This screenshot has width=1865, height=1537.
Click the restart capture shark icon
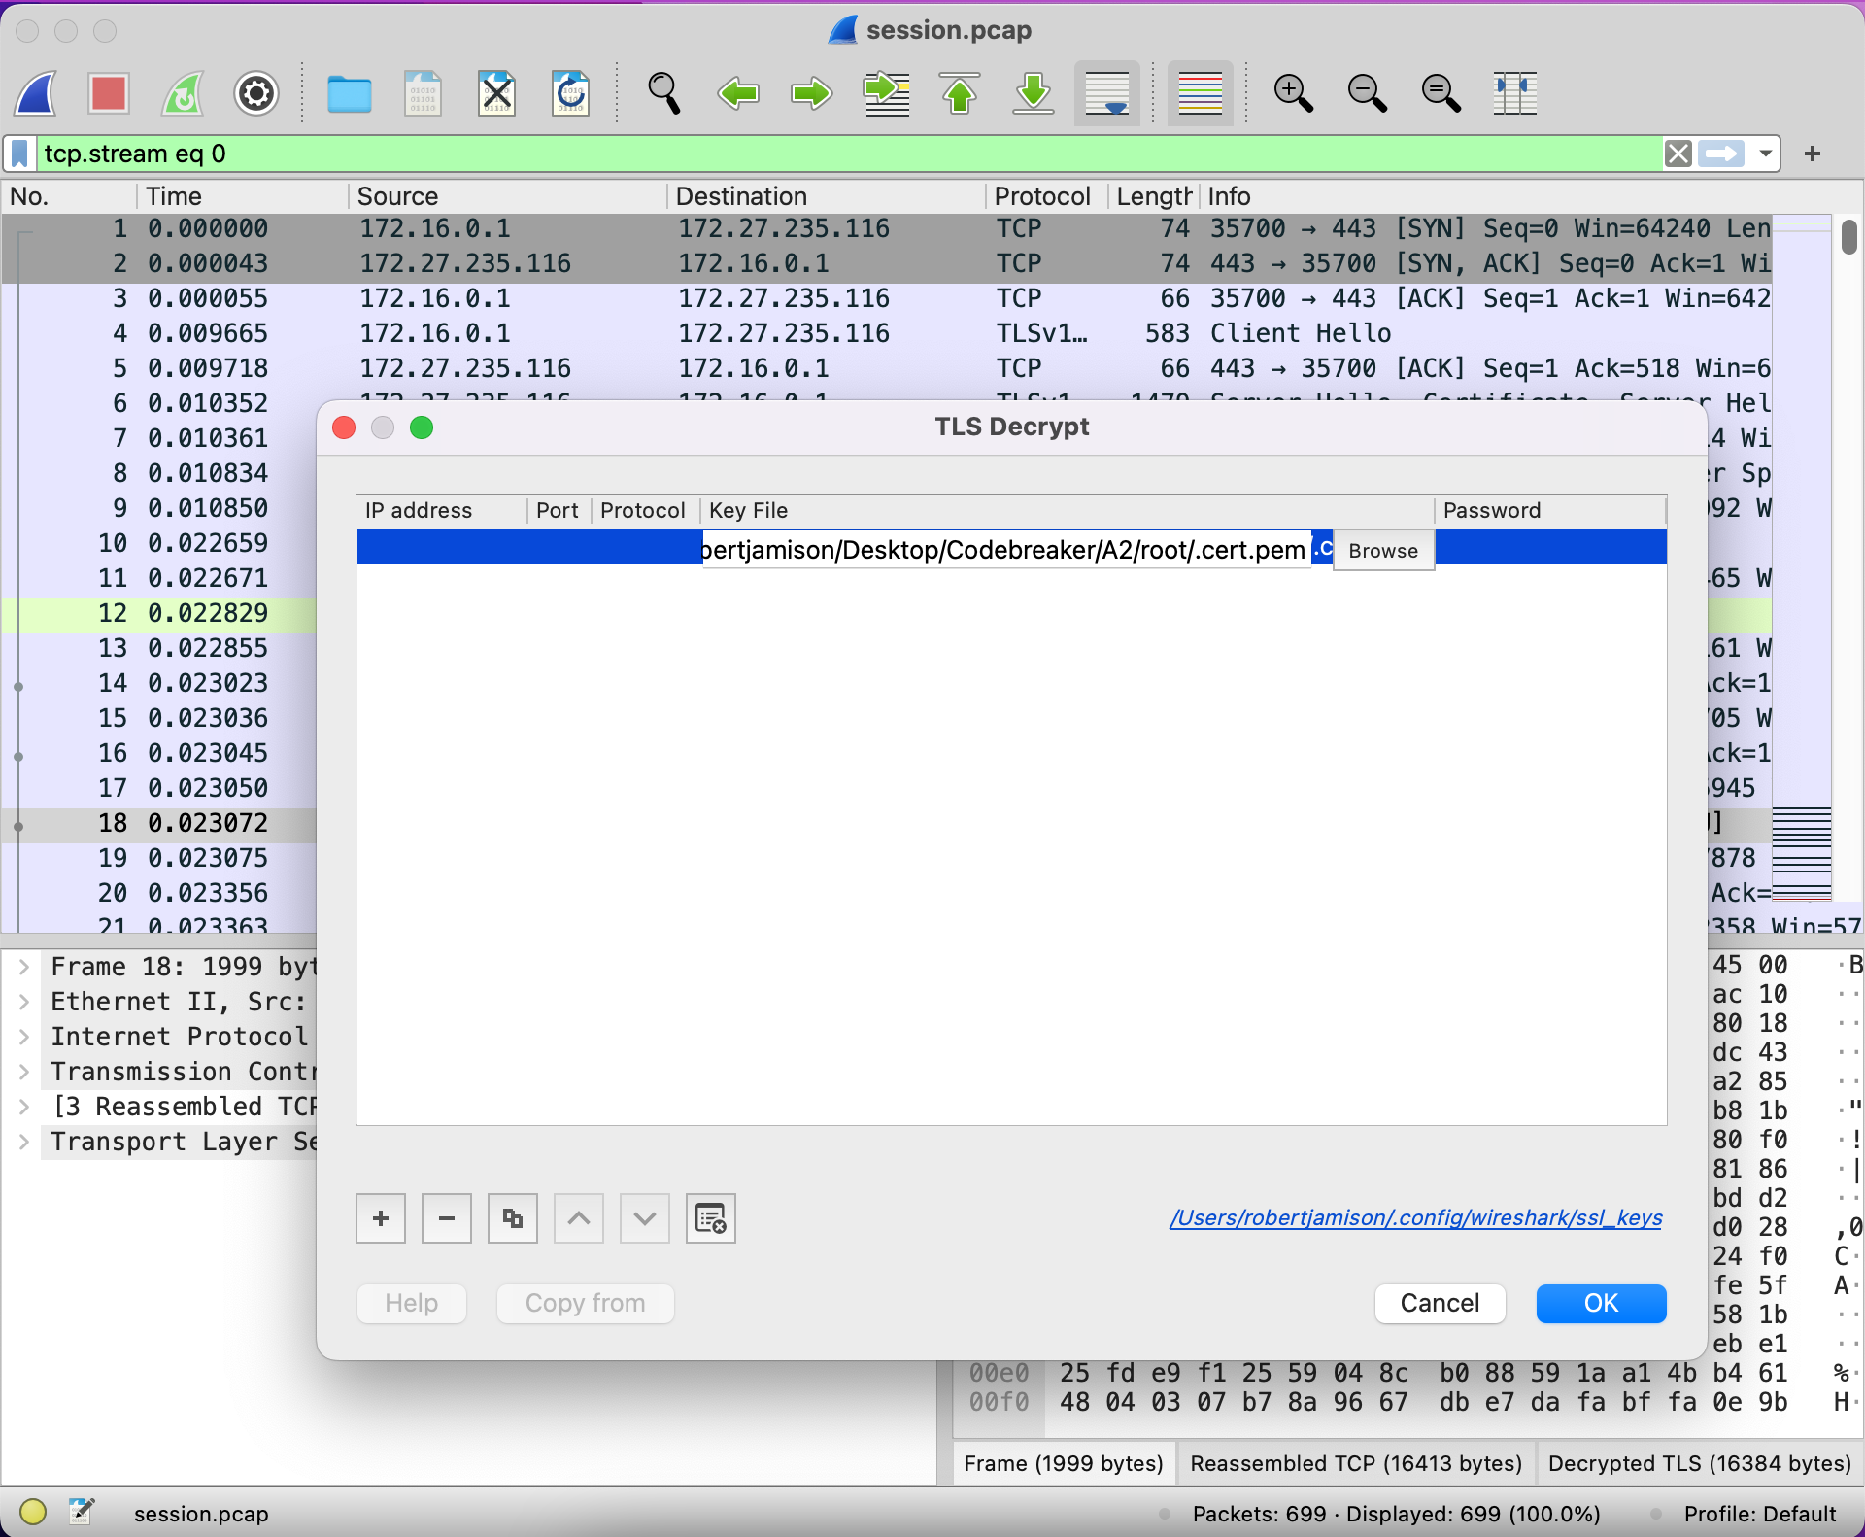[x=183, y=93]
